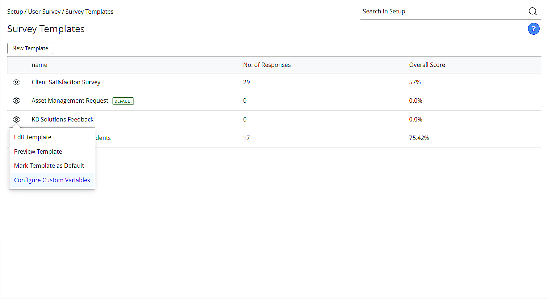Image resolution: width=549 pixels, height=299 pixels.
Task: Open gear menu for Client Satisfaction Survey
Action: click(x=16, y=82)
